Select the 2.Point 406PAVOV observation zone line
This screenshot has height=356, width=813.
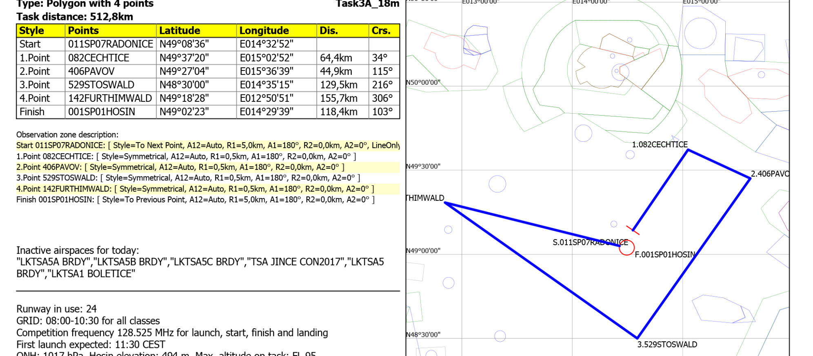tap(180, 167)
